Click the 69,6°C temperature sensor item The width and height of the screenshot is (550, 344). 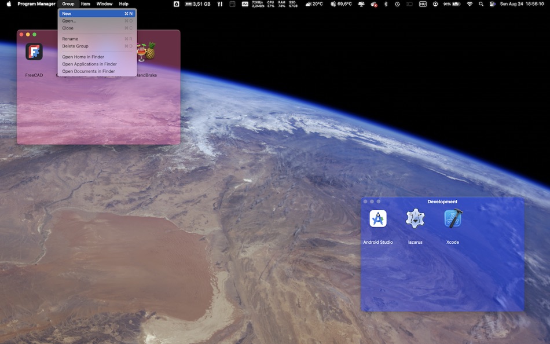point(341,4)
